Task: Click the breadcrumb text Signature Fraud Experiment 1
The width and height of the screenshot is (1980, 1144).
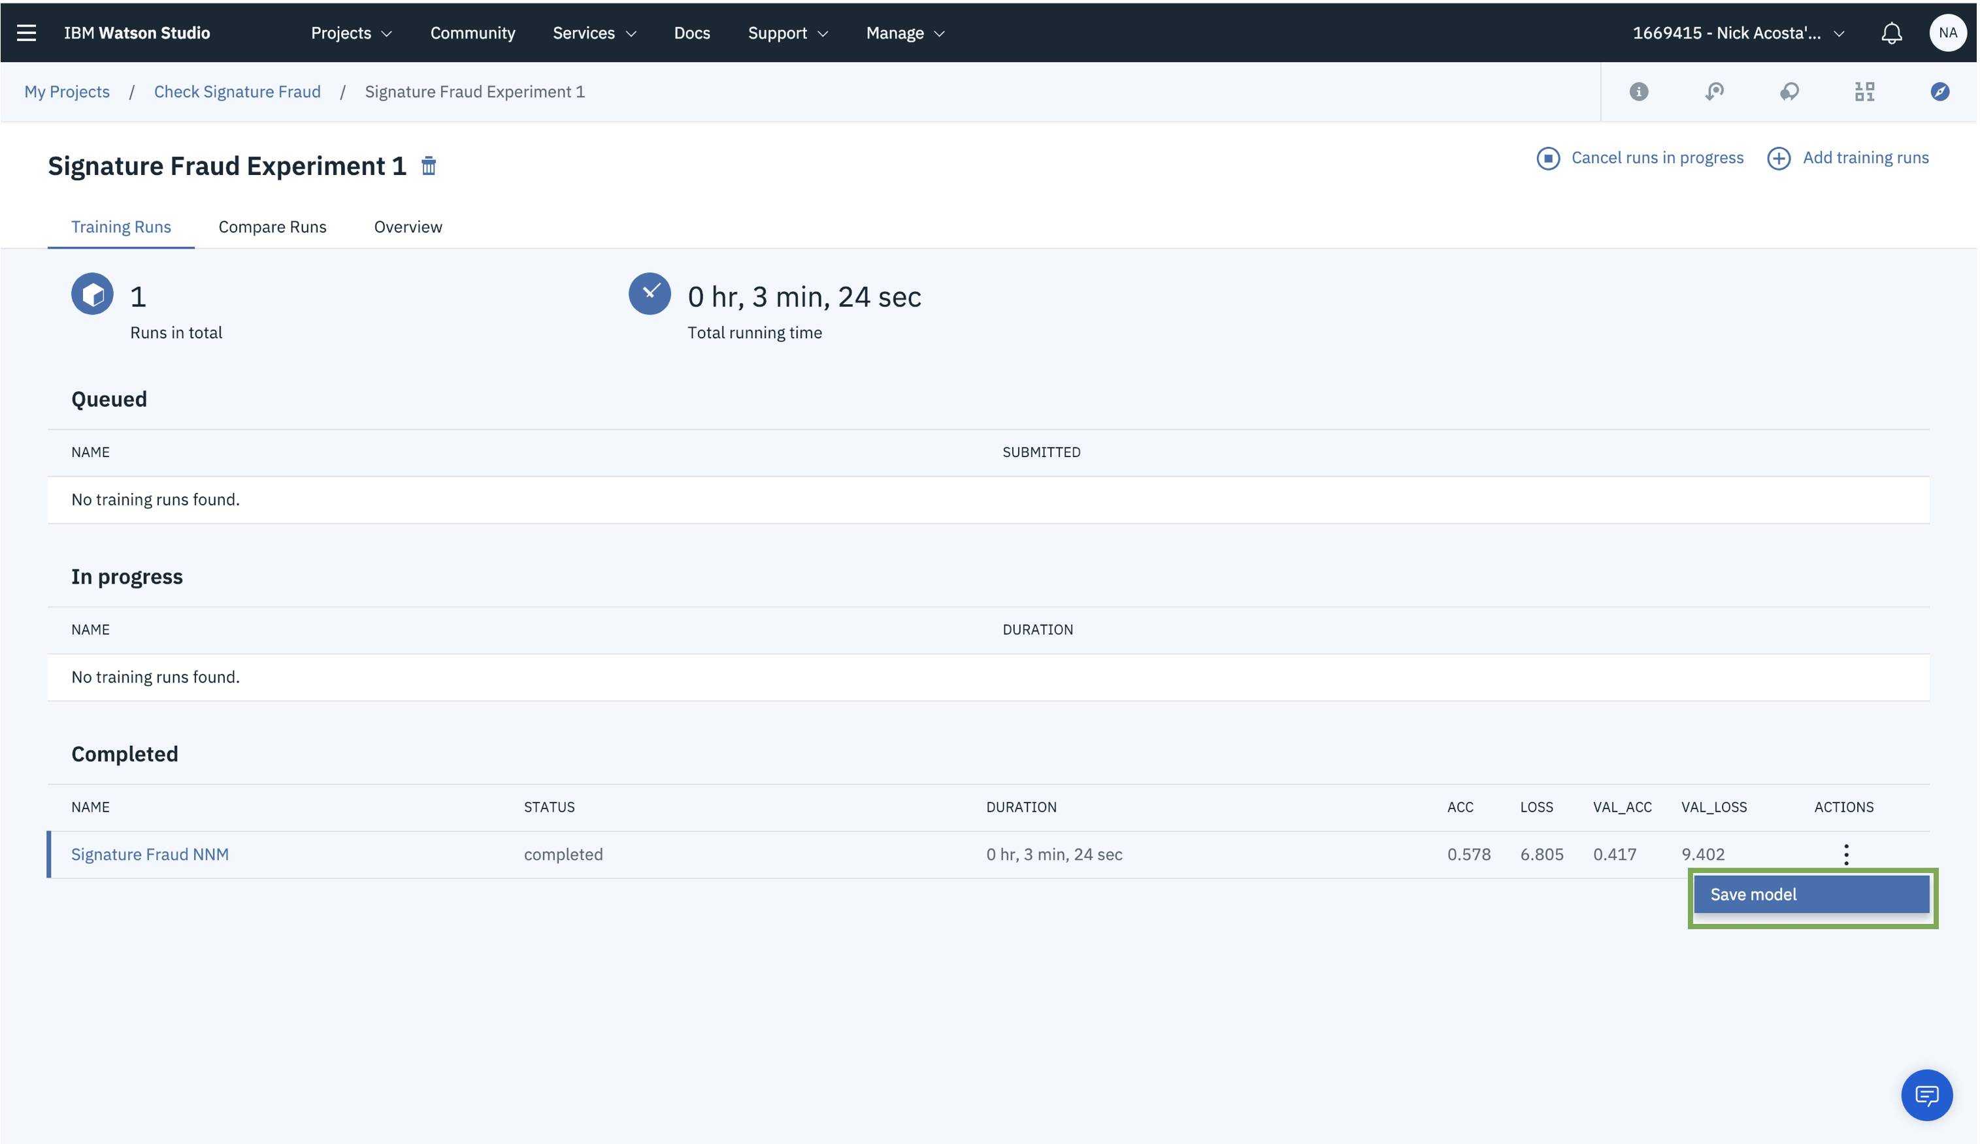Action: (x=474, y=92)
